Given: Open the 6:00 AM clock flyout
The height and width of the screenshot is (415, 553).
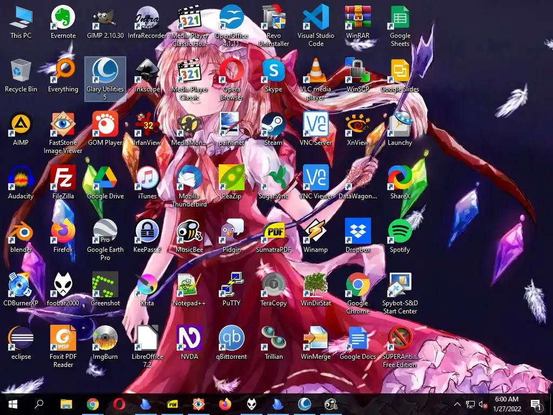Looking at the screenshot, I should 507,404.
